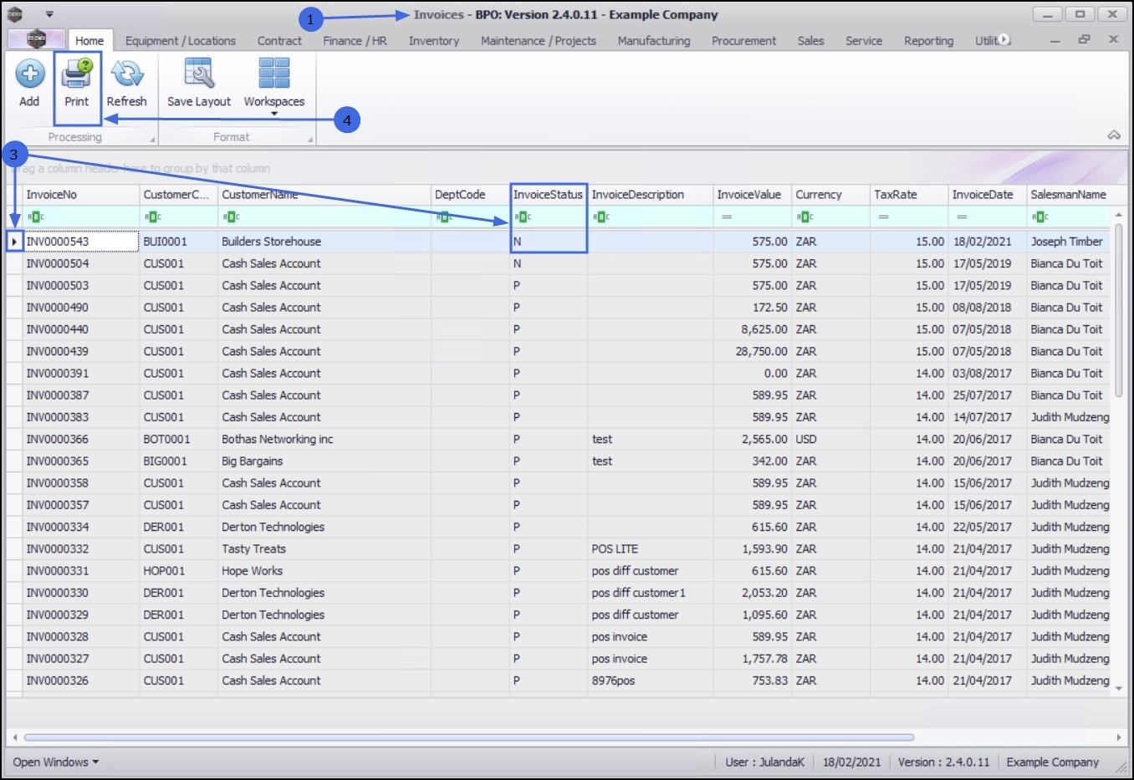Open the Maintenance / Projects tab

click(539, 40)
